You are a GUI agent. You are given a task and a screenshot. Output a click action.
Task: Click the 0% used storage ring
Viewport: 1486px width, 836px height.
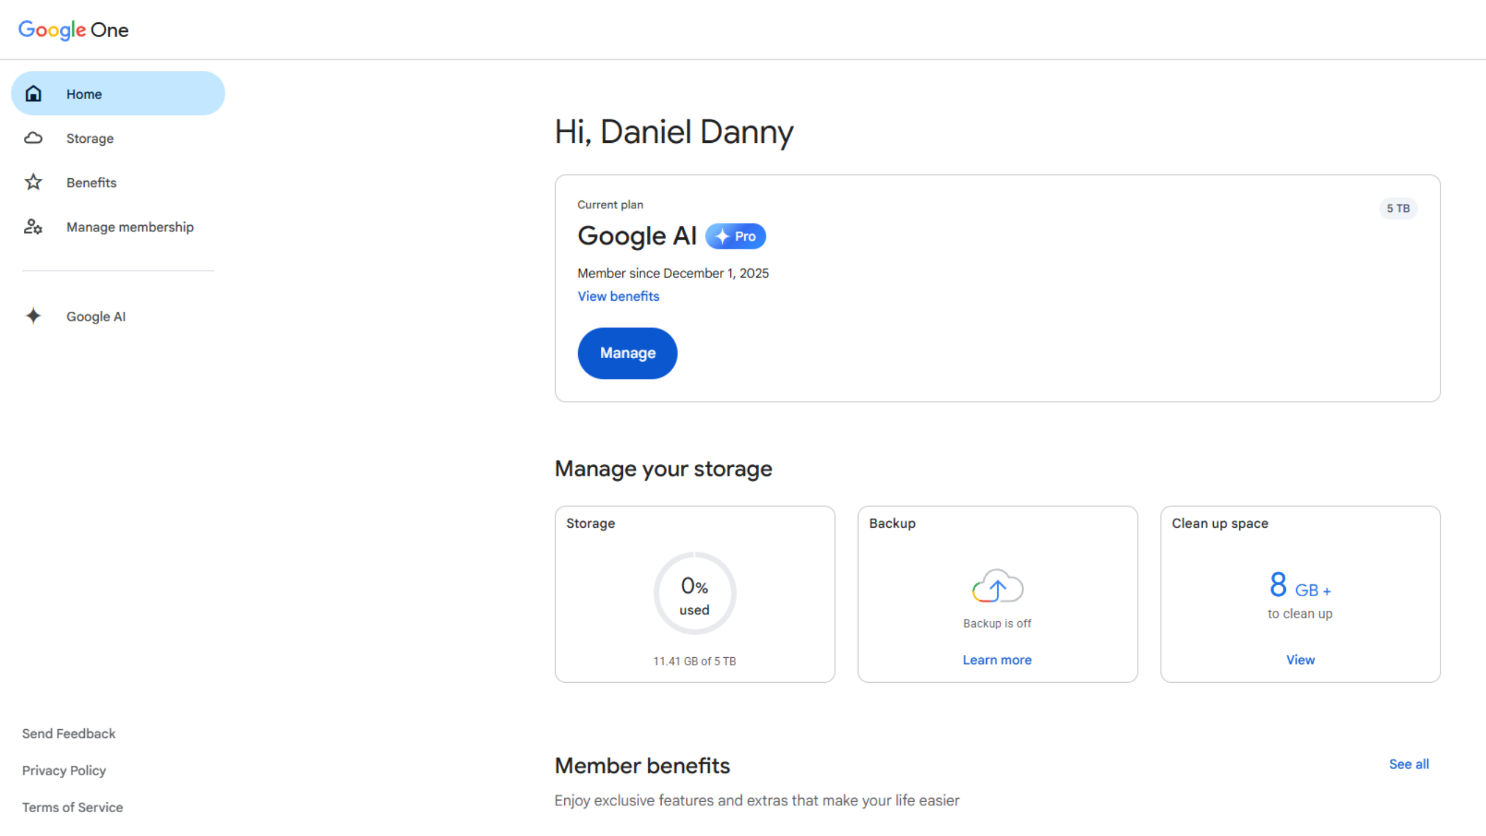coord(695,593)
